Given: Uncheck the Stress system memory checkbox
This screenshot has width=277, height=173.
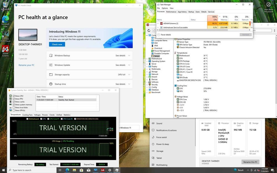Looking at the screenshot, I should click(x=14, y=105).
